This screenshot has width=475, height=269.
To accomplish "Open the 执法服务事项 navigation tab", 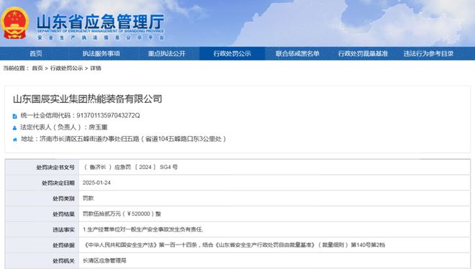I will click(101, 53).
